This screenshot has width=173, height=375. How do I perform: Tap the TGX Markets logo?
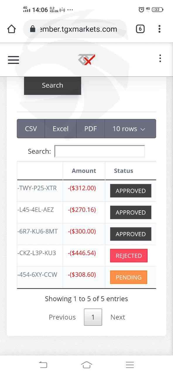click(87, 59)
